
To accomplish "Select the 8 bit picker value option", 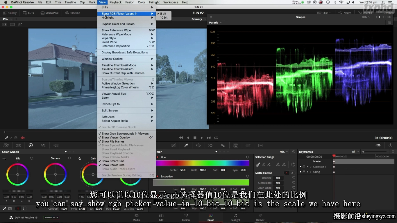I will point(164,14).
